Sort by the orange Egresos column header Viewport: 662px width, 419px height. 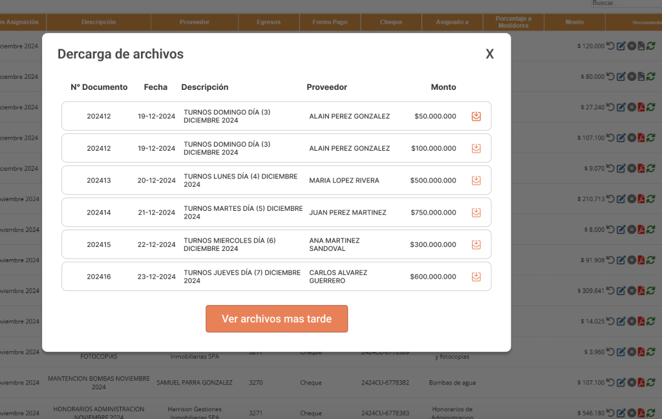(x=268, y=22)
